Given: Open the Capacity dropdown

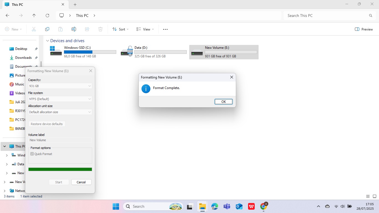Looking at the screenshot, I should click(60, 86).
